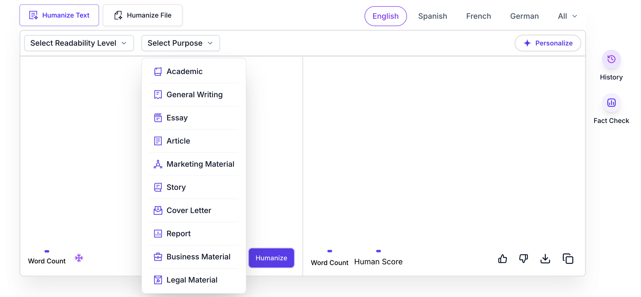This screenshot has width=641, height=297.
Task: Click the Humanize File tab icon
Action: [x=118, y=15]
